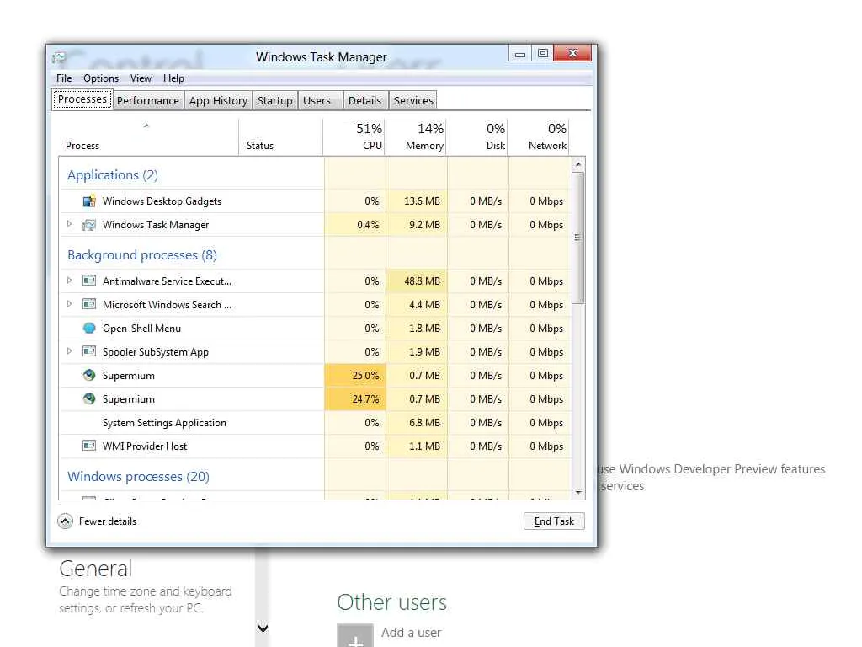Switch to the Performance tab
The image size is (862, 647).
(148, 101)
